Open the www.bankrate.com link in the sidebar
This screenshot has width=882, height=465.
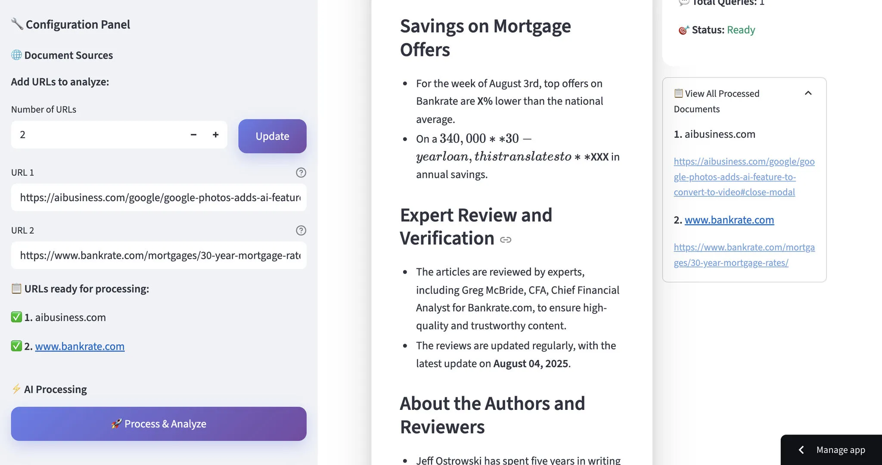coord(80,346)
